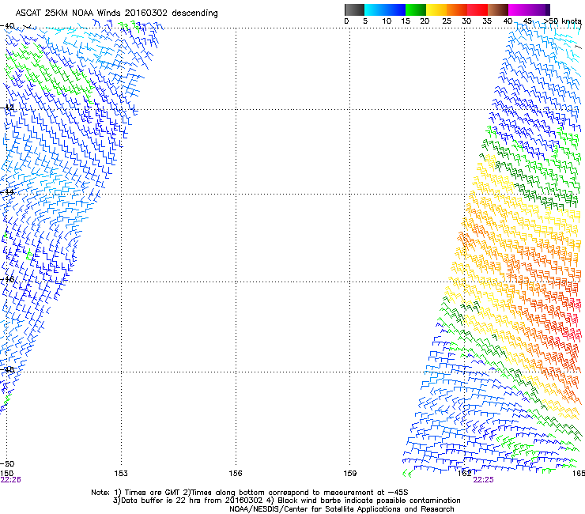The height and width of the screenshot is (514, 585).
Task: Click the latitude label '-44'
Action: pyautogui.click(x=7, y=192)
